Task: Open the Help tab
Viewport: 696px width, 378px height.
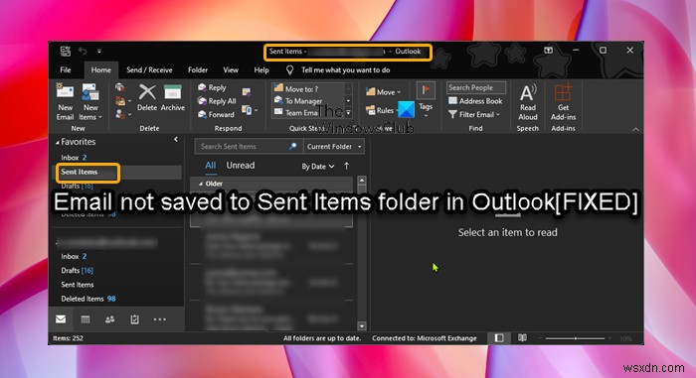Action: tap(261, 70)
